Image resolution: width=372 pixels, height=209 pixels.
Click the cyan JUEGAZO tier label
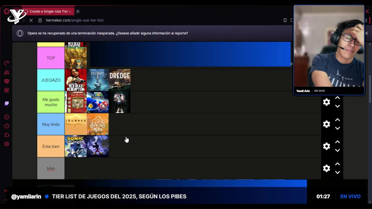(51, 80)
